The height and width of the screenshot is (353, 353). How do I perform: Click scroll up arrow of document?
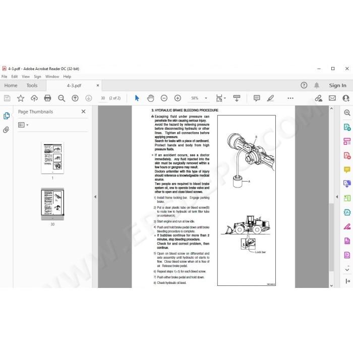[x=331, y=108]
